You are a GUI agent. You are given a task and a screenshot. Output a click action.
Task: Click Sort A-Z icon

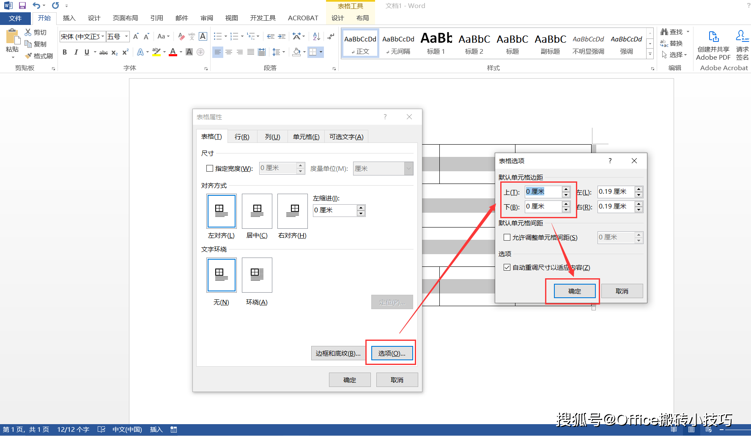click(x=316, y=36)
